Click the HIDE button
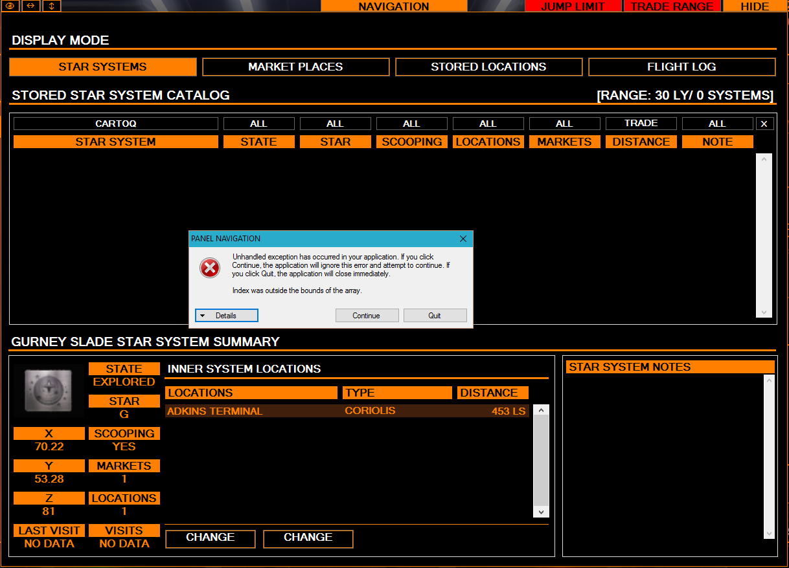The height and width of the screenshot is (568, 789). (755, 6)
